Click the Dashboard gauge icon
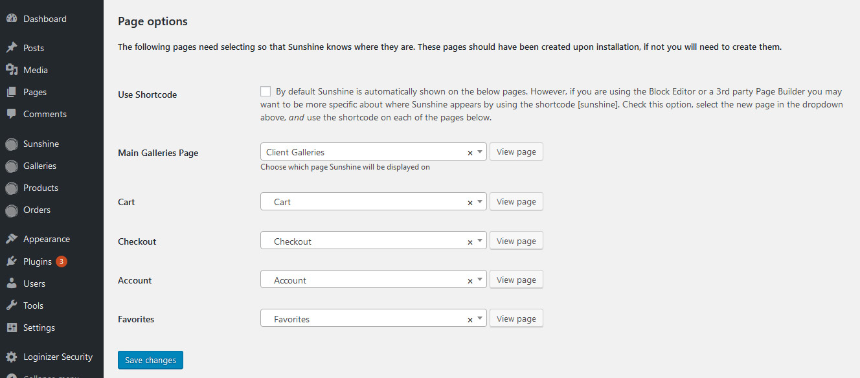Viewport: 860px width, 378px height. [x=11, y=19]
